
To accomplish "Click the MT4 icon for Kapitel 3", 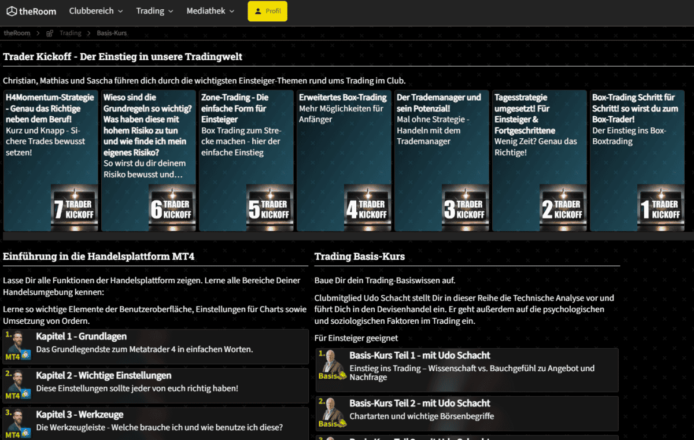I will pyautogui.click(x=17, y=424).
